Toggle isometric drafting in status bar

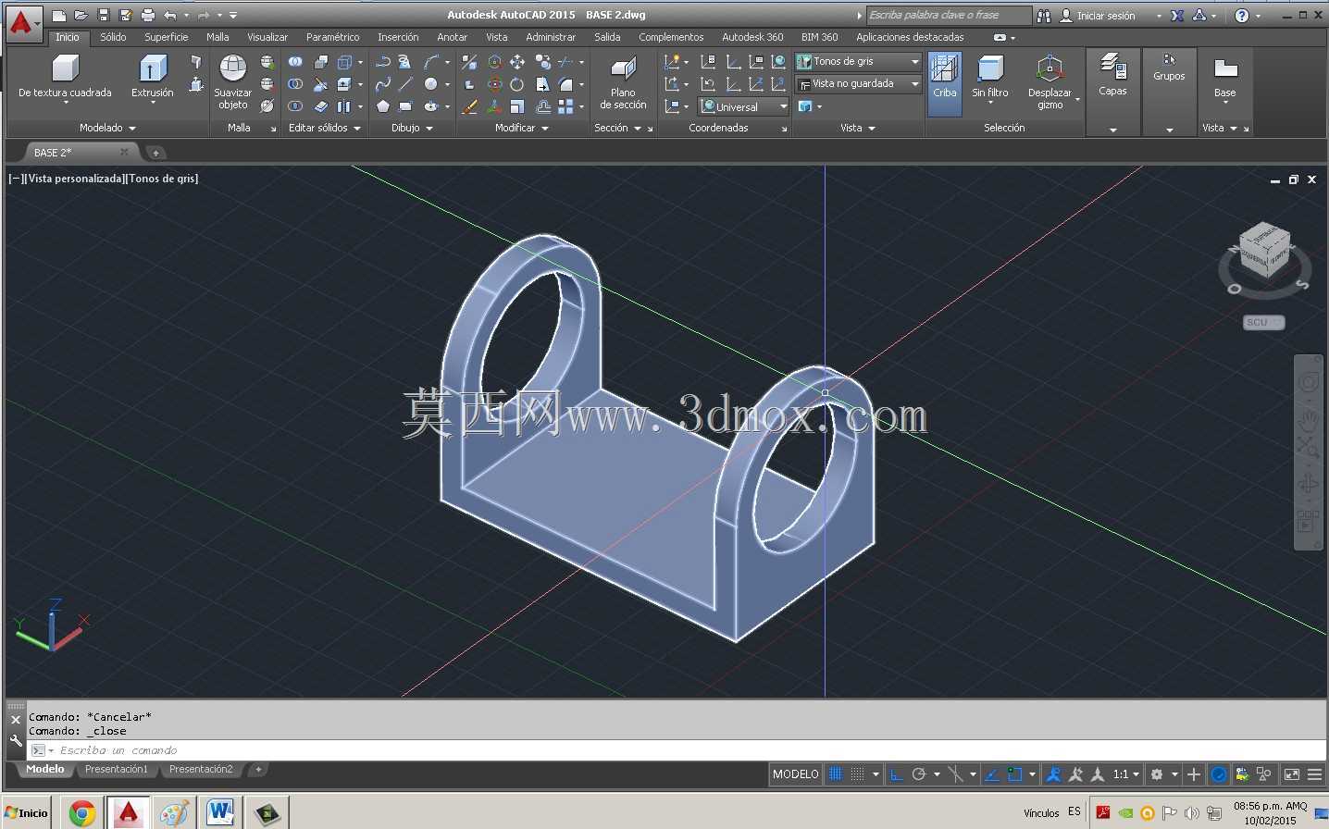click(x=956, y=774)
